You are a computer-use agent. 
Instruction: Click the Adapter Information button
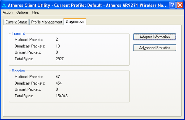155,37
